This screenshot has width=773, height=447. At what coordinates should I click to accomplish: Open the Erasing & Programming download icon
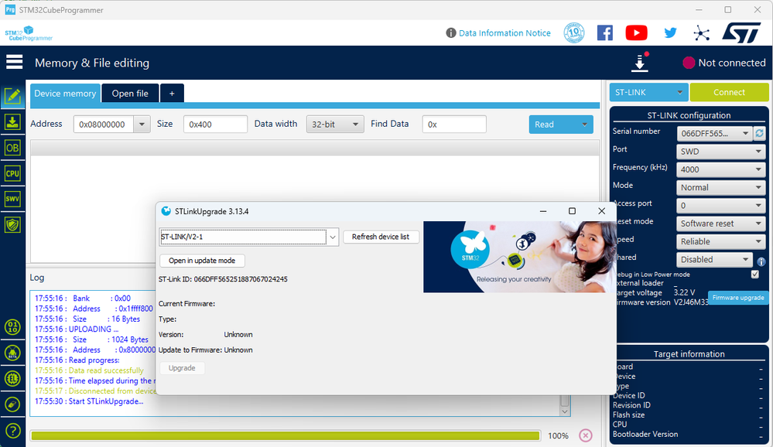12,121
